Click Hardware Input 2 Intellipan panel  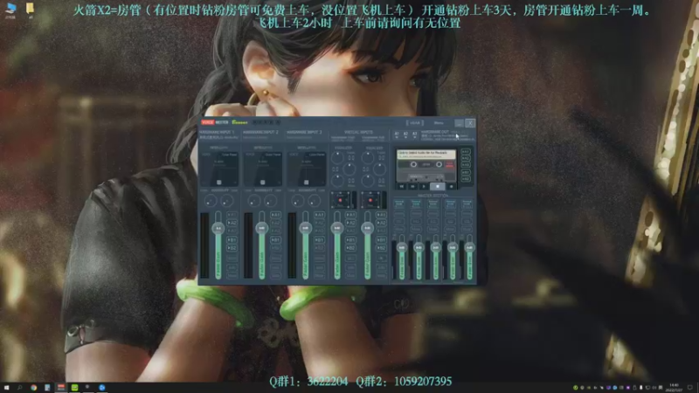(x=263, y=169)
